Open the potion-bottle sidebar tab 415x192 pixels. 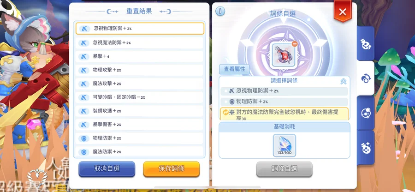tap(366, 44)
